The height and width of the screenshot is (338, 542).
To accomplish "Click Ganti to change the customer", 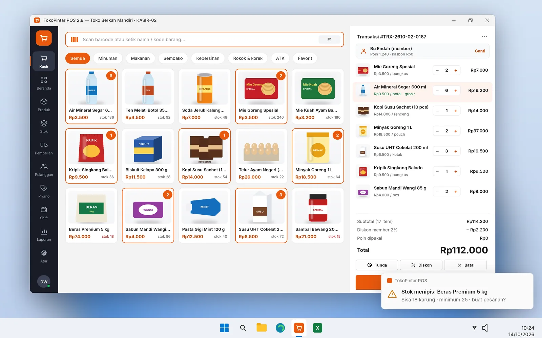I will click(x=480, y=51).
